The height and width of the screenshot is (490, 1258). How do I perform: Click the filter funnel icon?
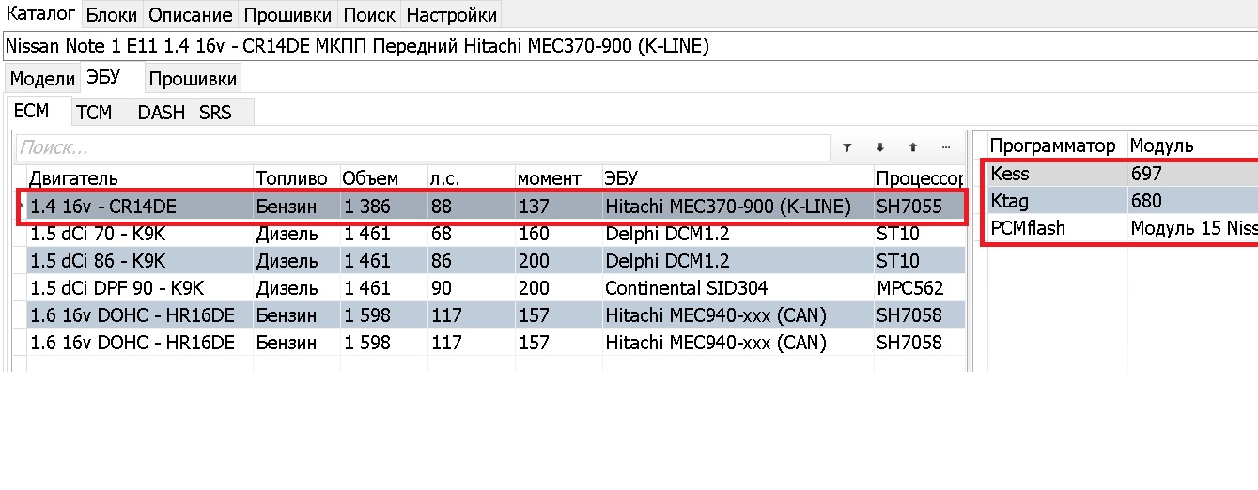pyautogui.click(x=846, y=147)
